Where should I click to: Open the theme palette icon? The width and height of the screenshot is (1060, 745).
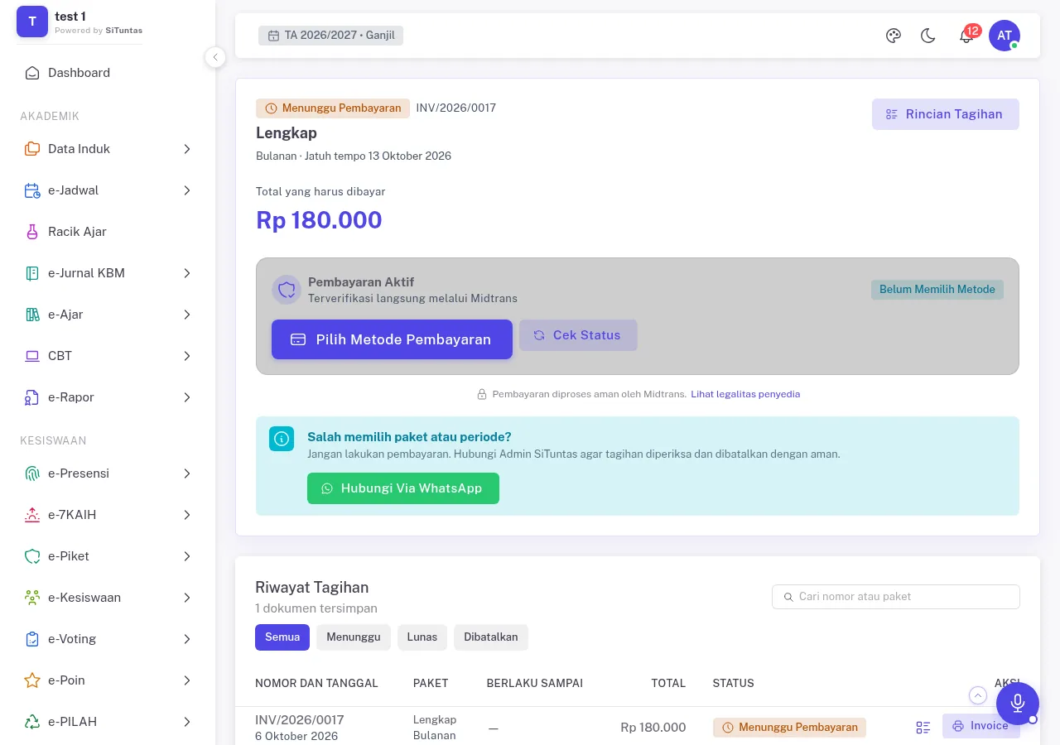[893, 36]
